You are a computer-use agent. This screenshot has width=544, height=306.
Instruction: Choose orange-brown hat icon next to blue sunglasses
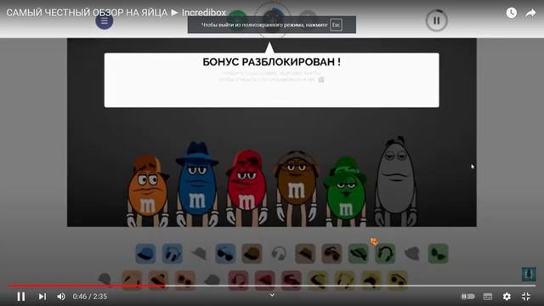click(252, 254)
